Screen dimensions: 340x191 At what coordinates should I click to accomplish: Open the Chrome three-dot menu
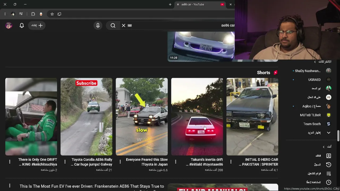[5, 14]
